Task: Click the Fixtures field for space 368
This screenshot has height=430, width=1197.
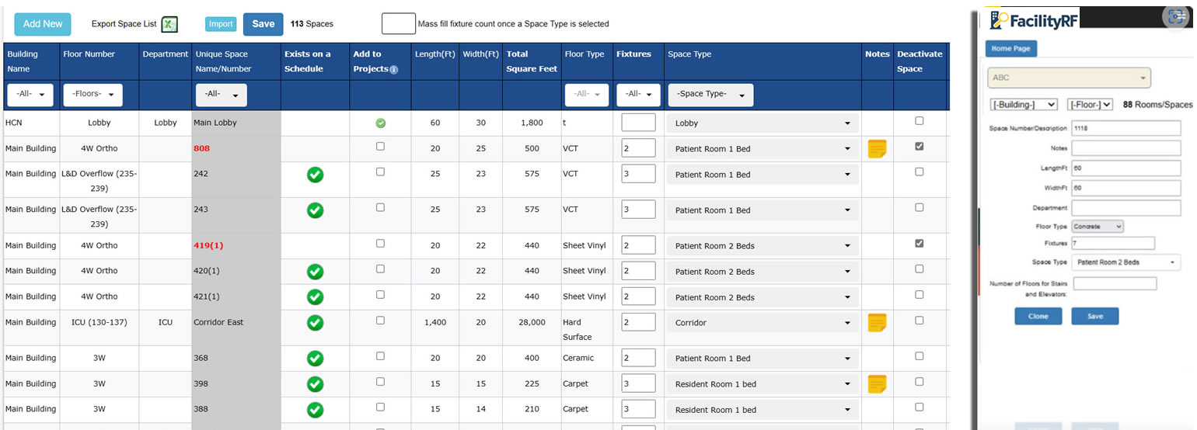Action: pos(638,357)
